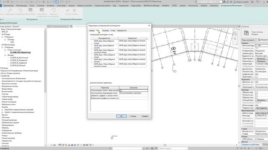Toggle the Траектория солнца checkbox
Image resolution: width=268 pixels, height=150 pixels.
coord(256,77)
